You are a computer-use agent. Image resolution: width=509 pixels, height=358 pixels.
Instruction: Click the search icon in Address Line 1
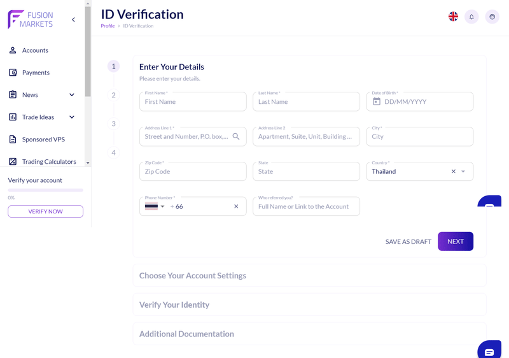coord(236,136)
